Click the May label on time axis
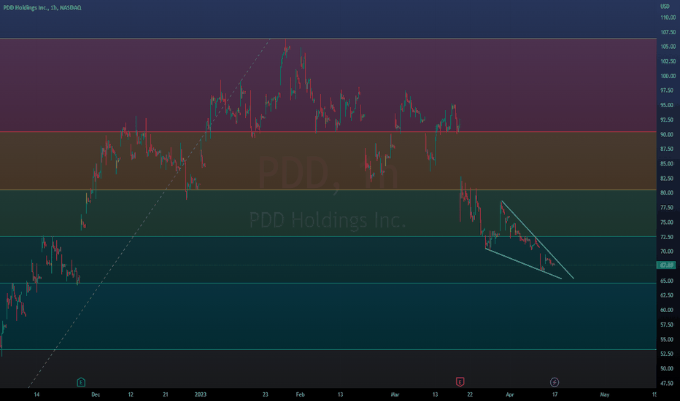 click(605, 394)
